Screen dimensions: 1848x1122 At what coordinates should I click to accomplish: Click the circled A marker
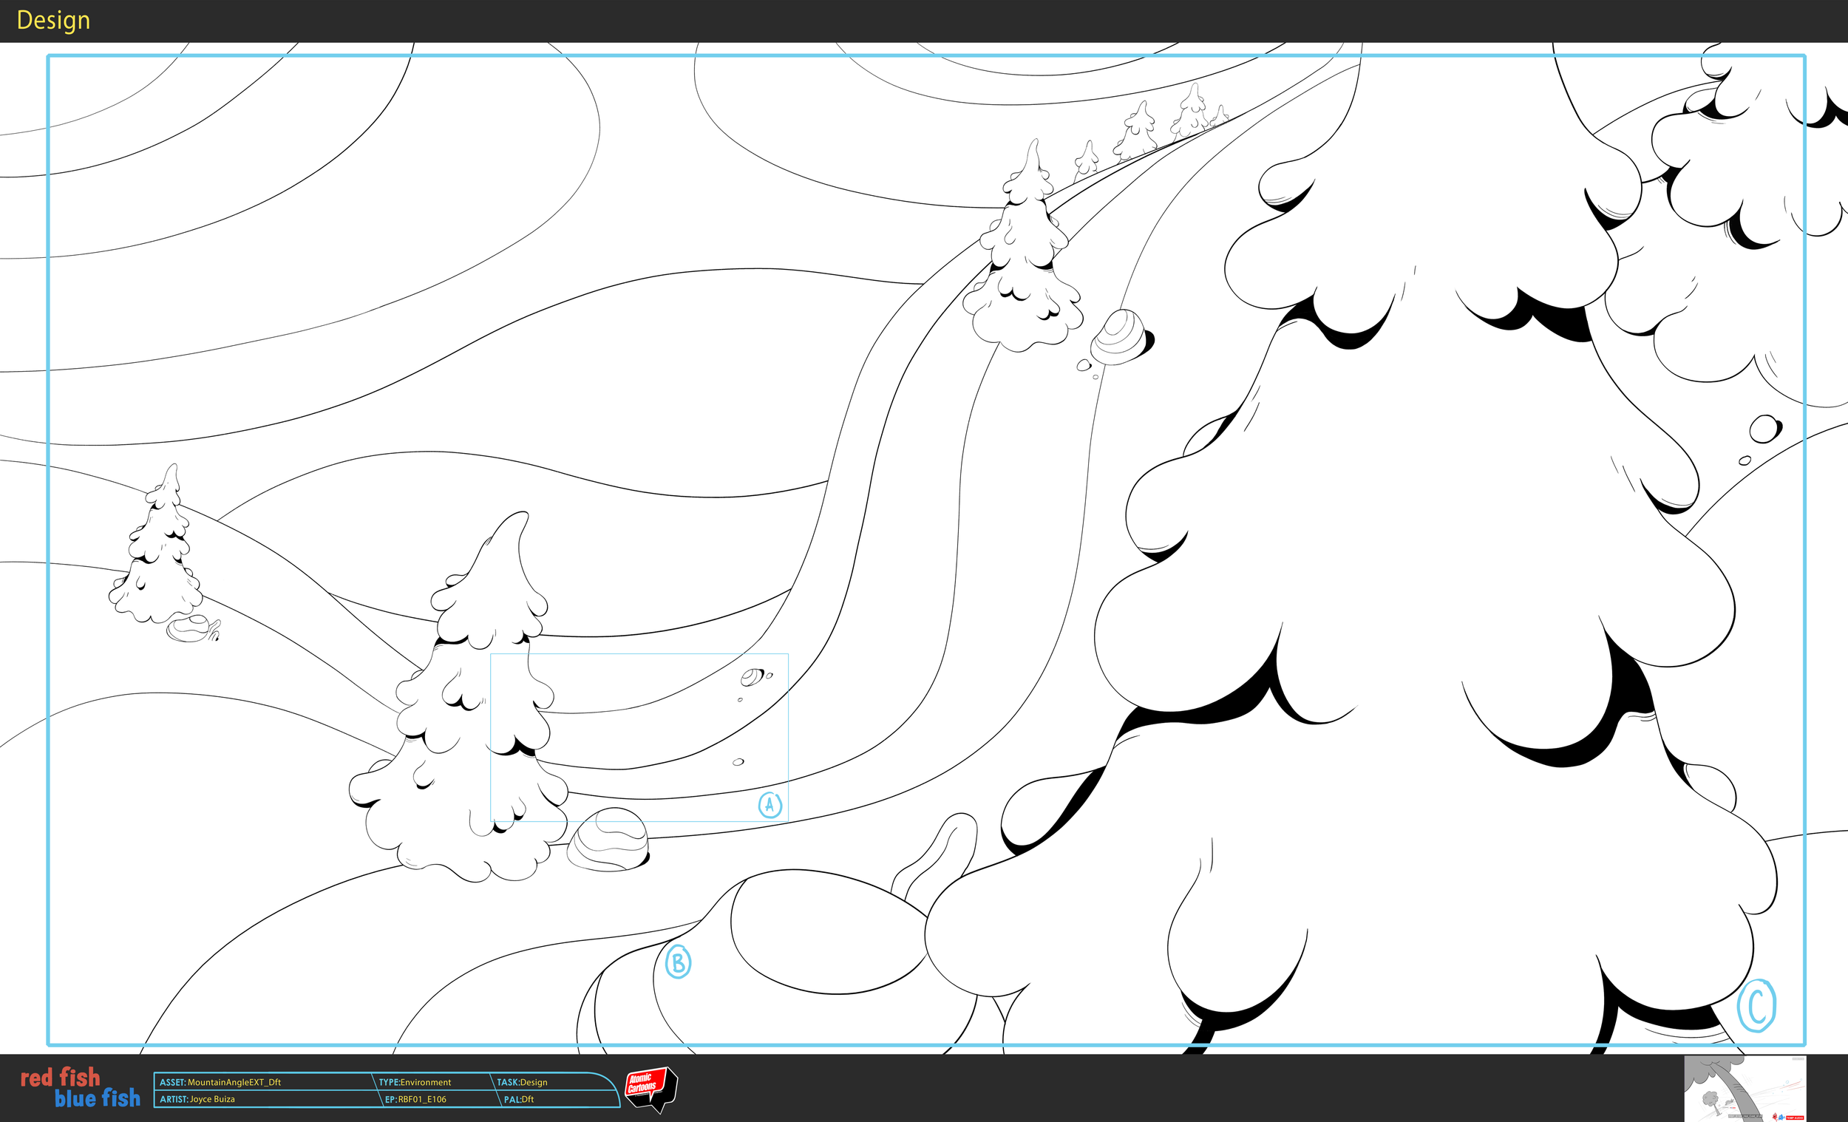pos(770,805)
